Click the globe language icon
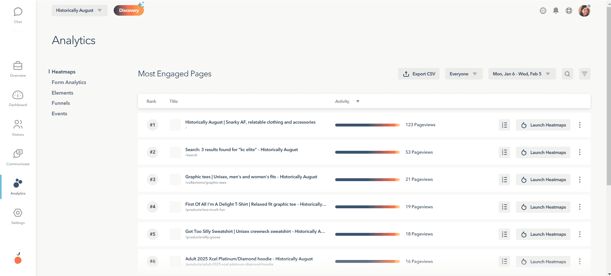 coord(543,11)
